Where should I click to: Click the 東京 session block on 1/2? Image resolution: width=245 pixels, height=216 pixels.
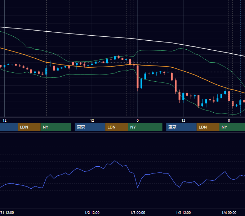(90, 127)
